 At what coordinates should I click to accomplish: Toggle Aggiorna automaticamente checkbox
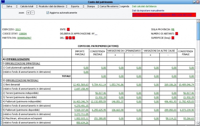pos(48,13)
